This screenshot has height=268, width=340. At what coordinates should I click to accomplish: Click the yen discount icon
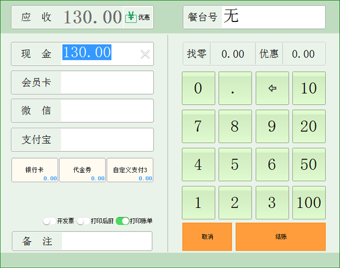131,17
